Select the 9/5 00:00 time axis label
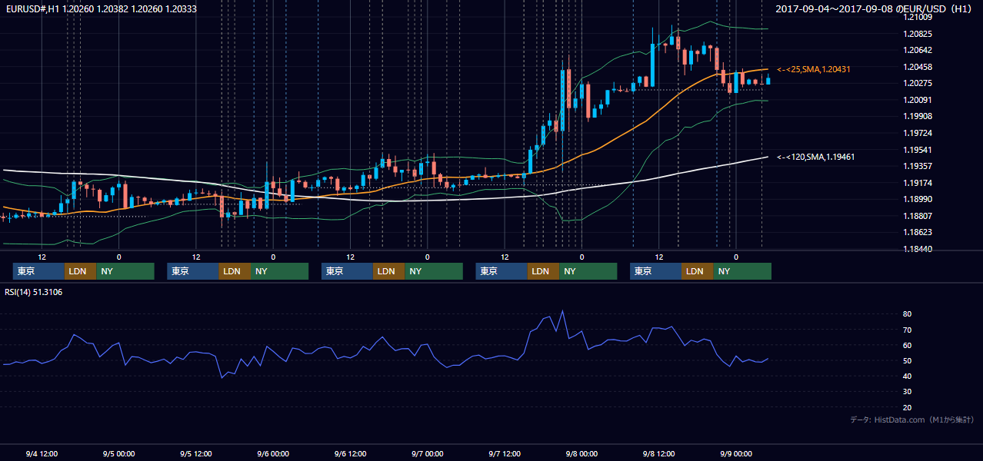Viewport: 983px width, 461px height. tap(118, 453)
